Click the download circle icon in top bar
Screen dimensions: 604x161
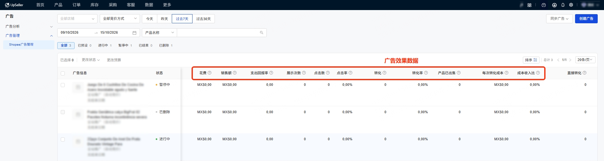554,5
